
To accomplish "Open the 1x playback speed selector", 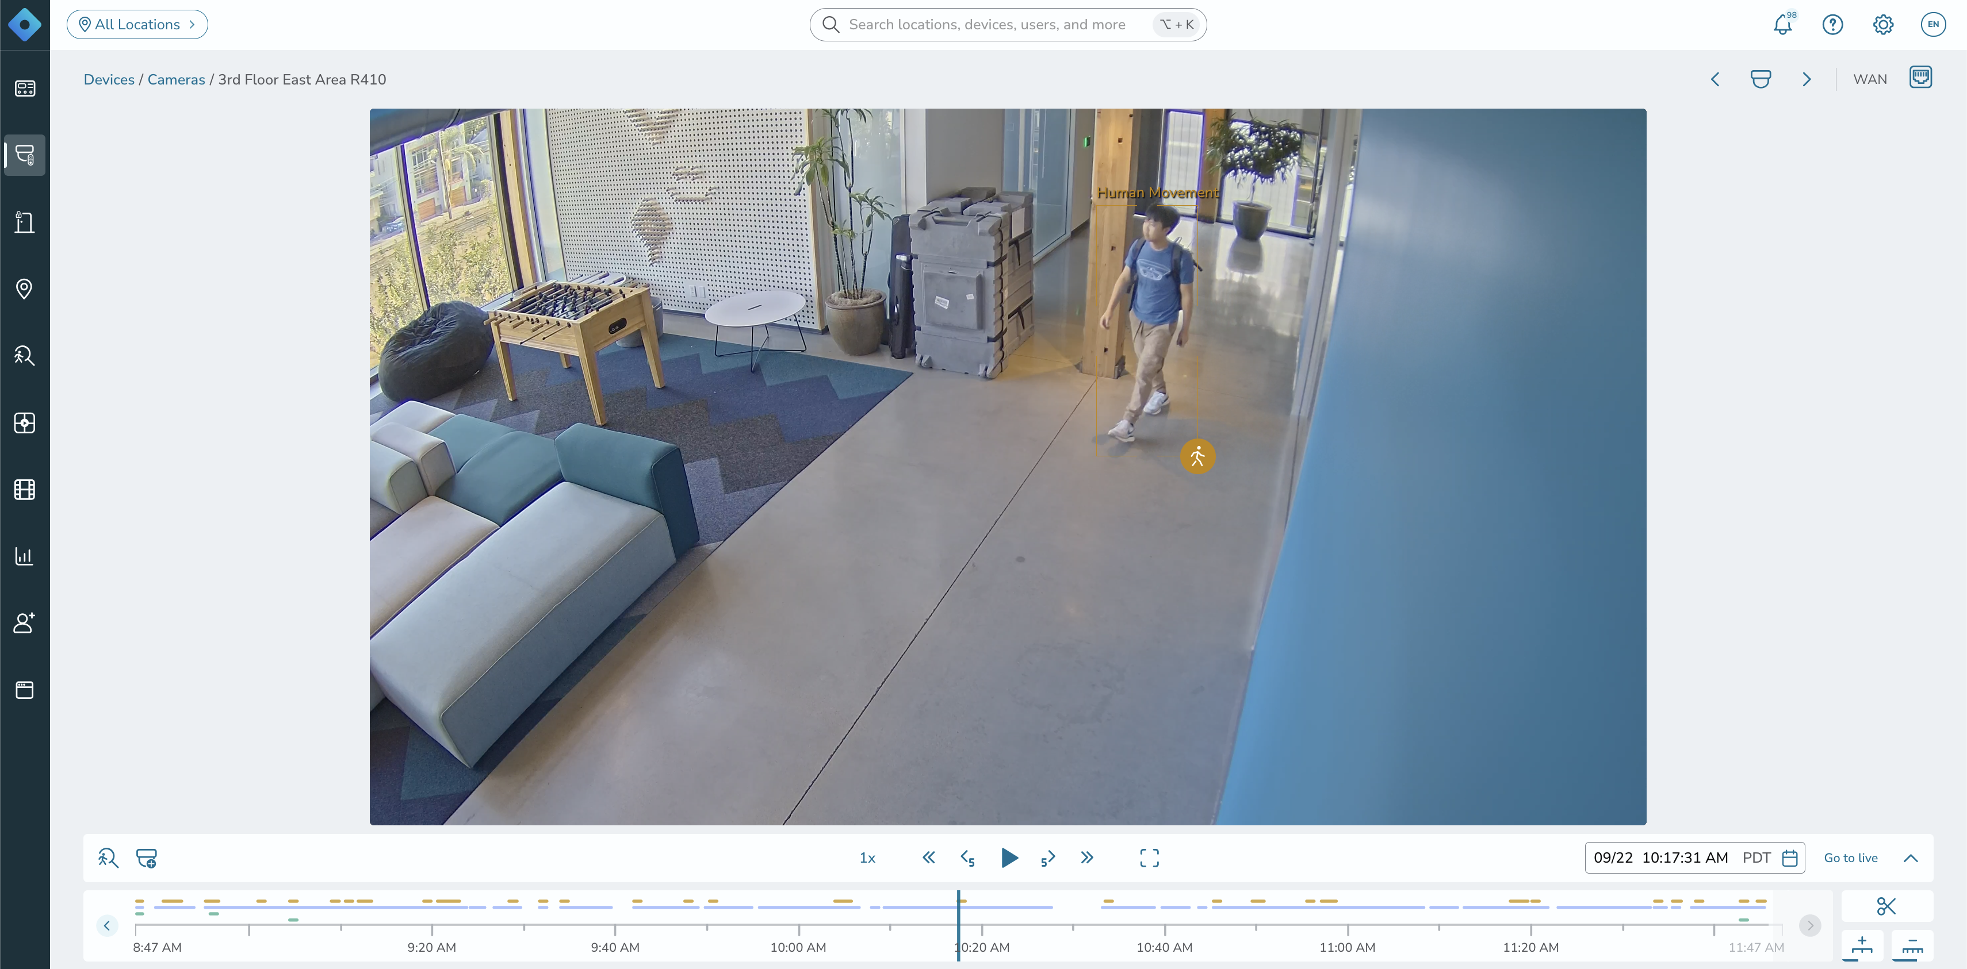I will tap(867, 859).
